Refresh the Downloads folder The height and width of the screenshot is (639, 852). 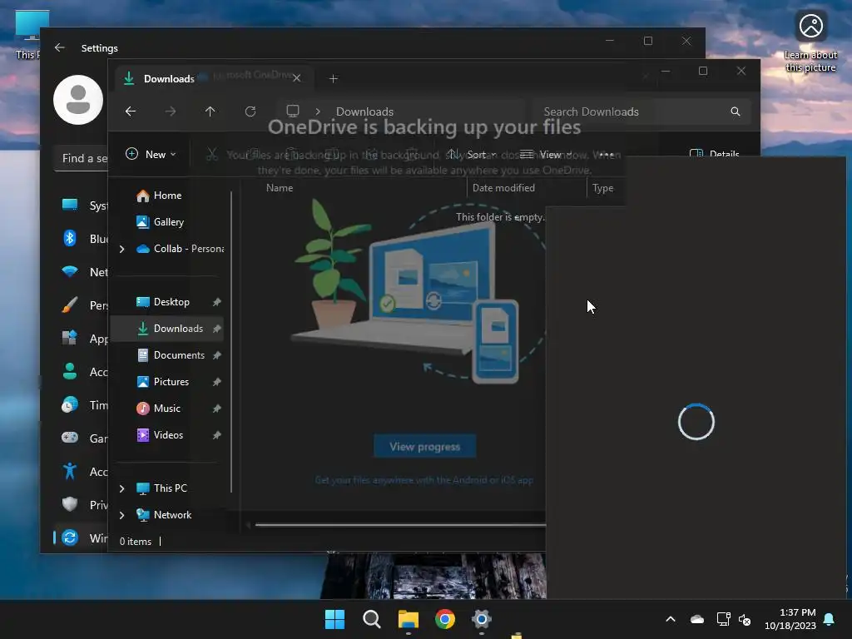[250, 111]
